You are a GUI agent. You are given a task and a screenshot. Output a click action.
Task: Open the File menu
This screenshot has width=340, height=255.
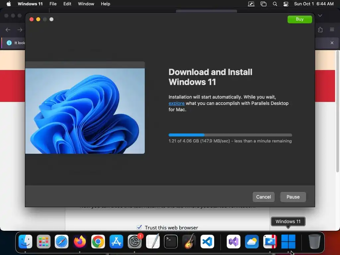[53, 4]
